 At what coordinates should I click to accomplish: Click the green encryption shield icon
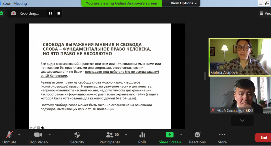(2, 13)
